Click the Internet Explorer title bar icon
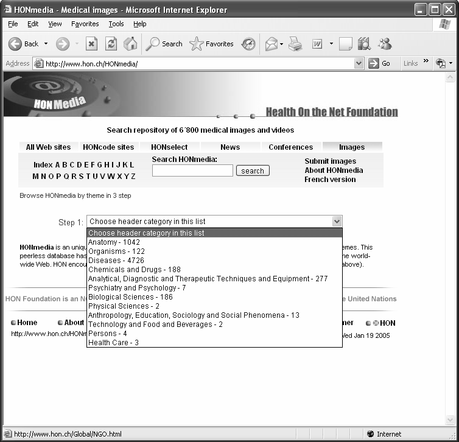The image size is (459, 442). [x=8, y=9]
